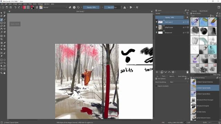Open Brush Smoothing Basic dropdown
221x124 pixels.
pyautogui.click(x=179, y=82)
